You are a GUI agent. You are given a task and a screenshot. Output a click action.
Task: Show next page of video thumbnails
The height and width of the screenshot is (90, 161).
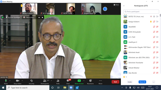tap(105, 9)
